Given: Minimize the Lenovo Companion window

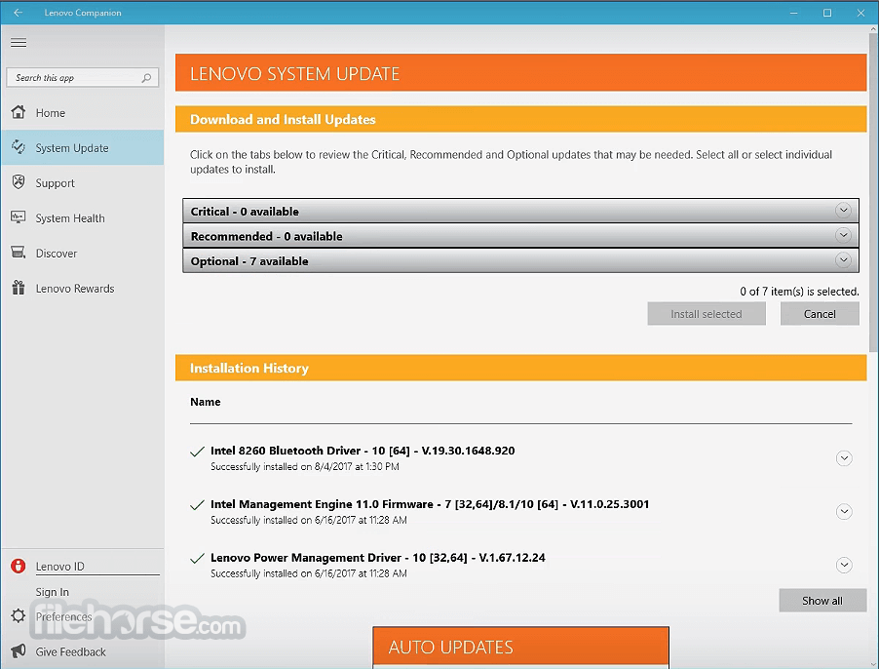Looking at the screenshot, I should click(x=793, y=13).
